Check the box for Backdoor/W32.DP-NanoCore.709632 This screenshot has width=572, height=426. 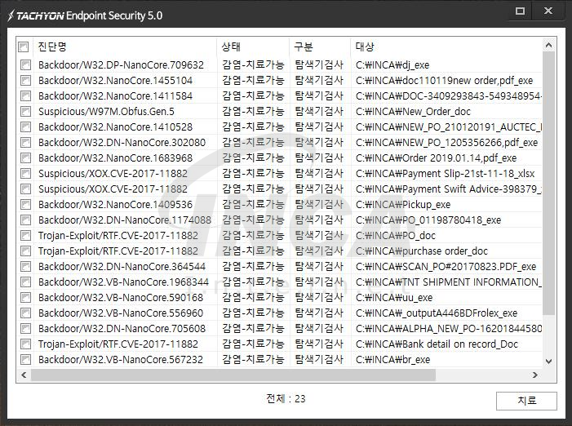pos(25,65)
